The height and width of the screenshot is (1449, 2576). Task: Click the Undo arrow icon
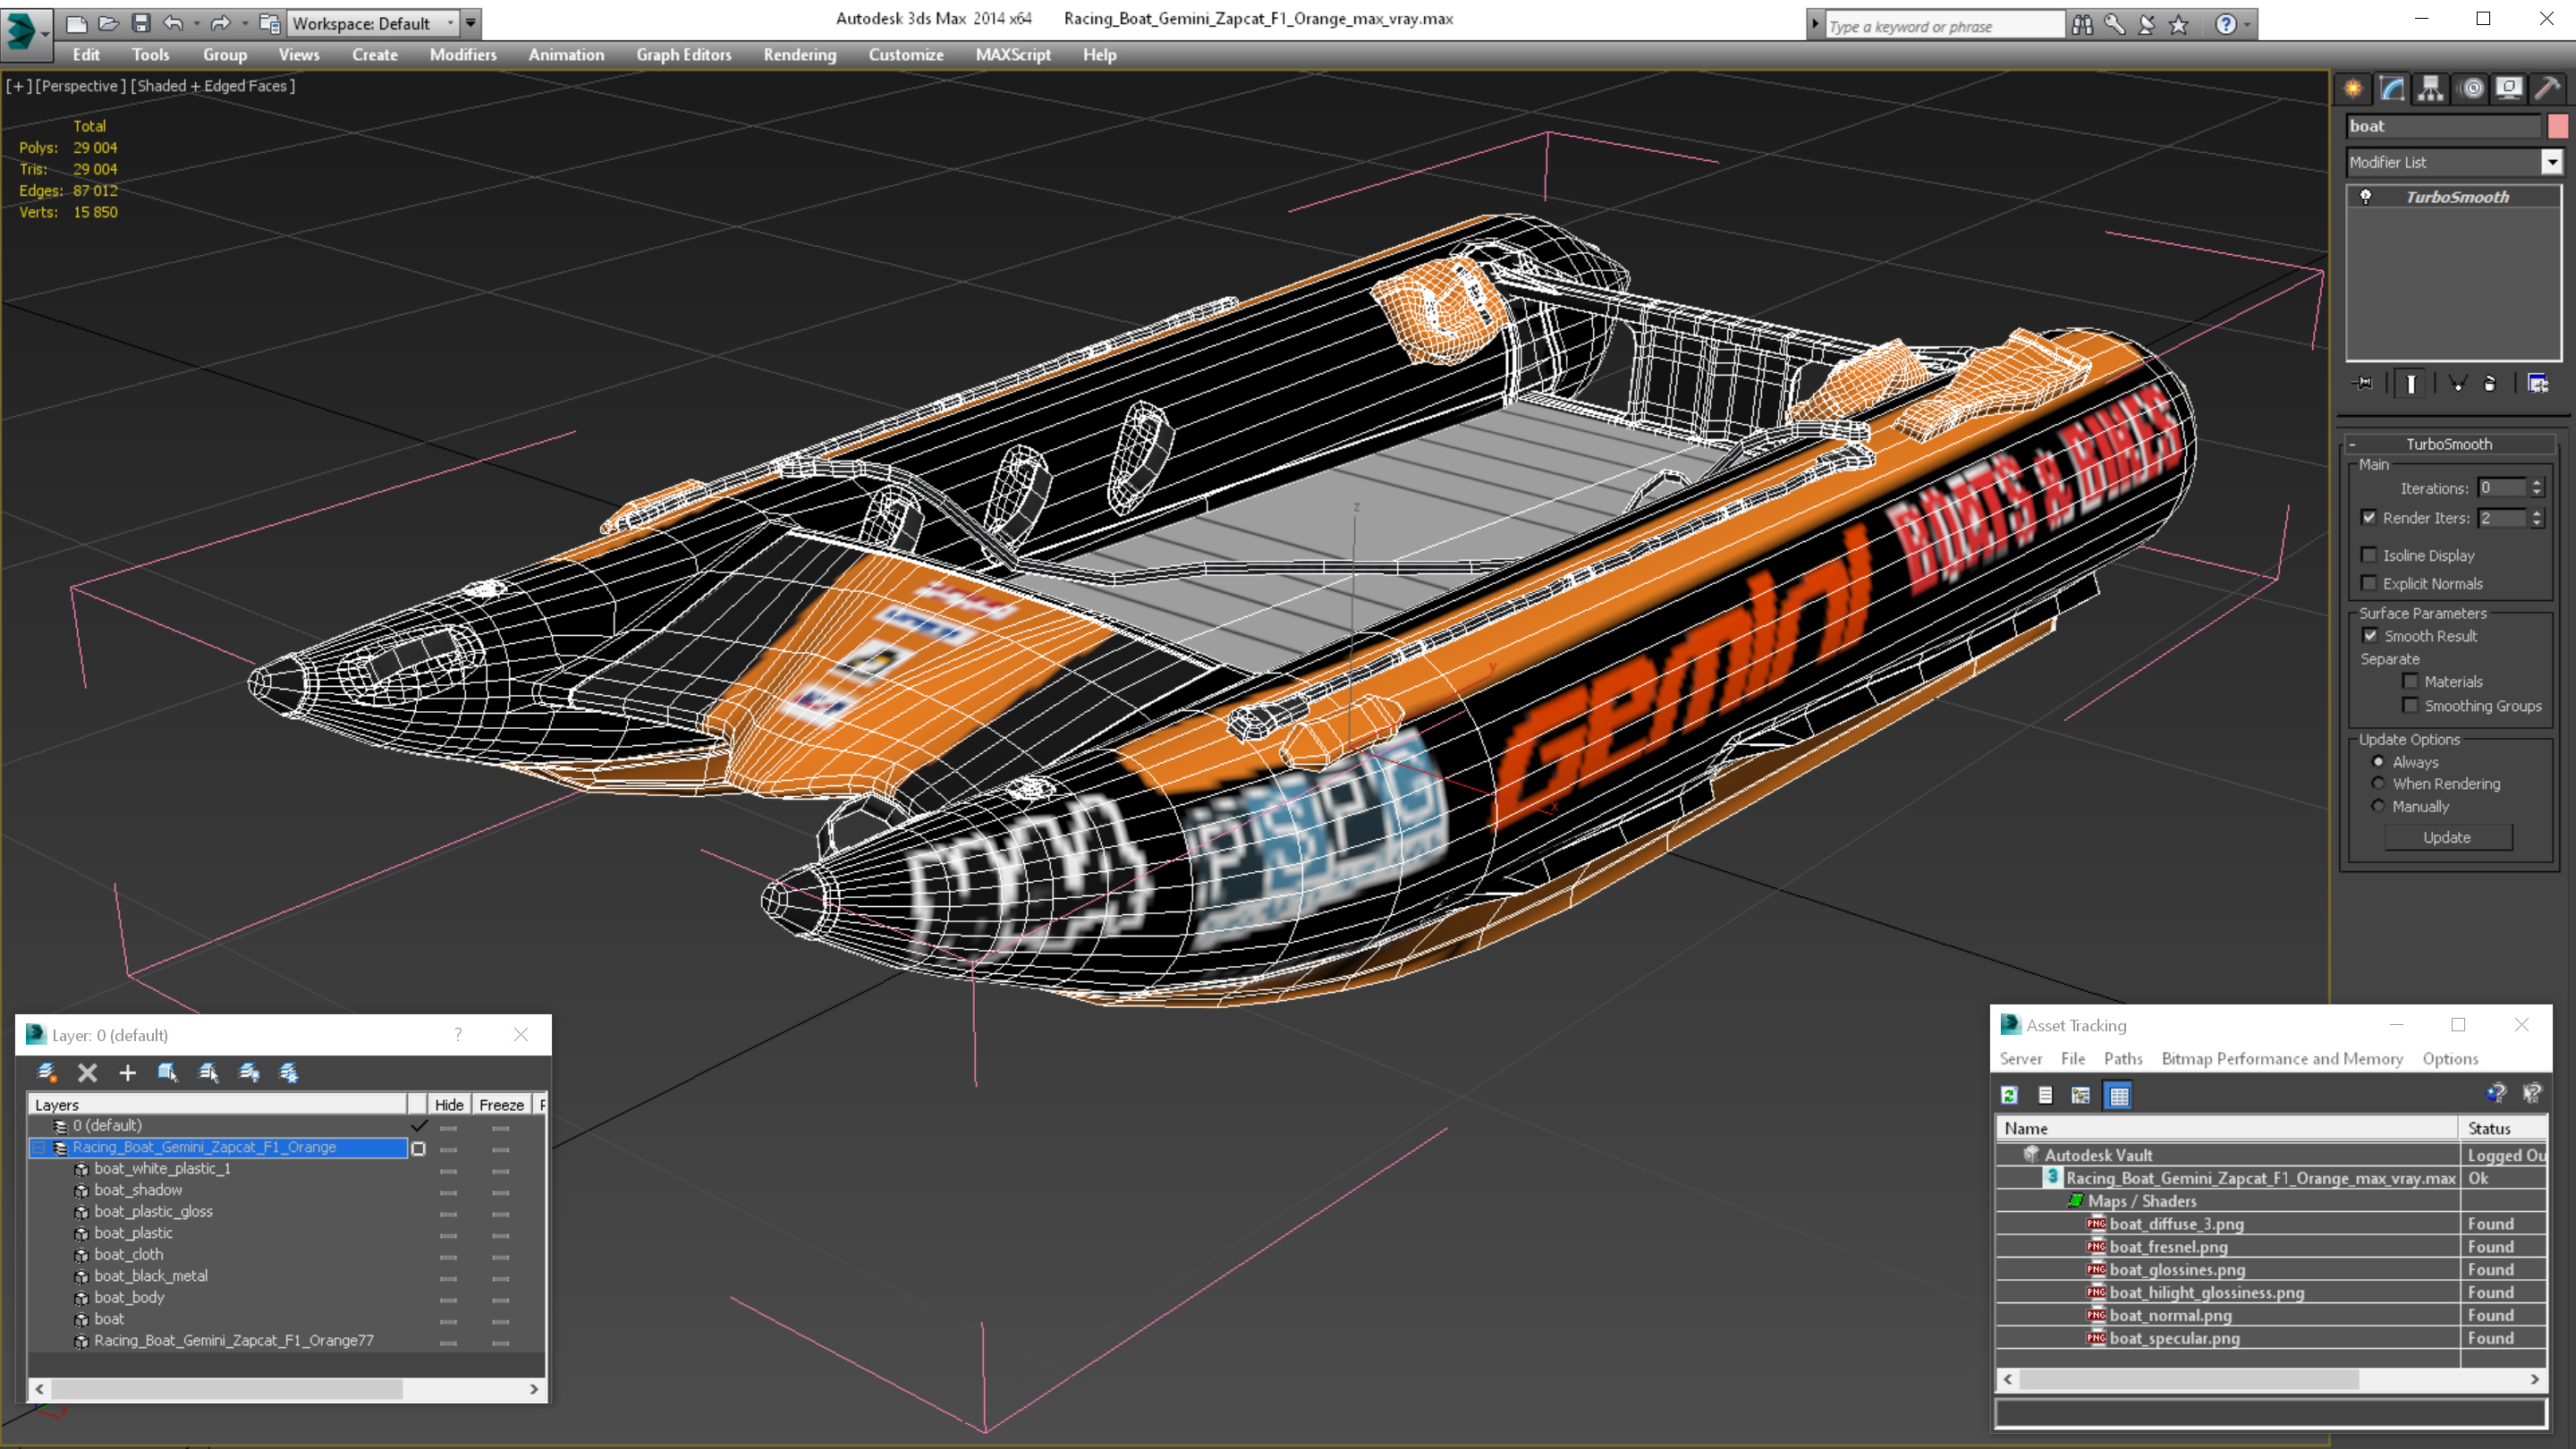click(x=173, y=23)
